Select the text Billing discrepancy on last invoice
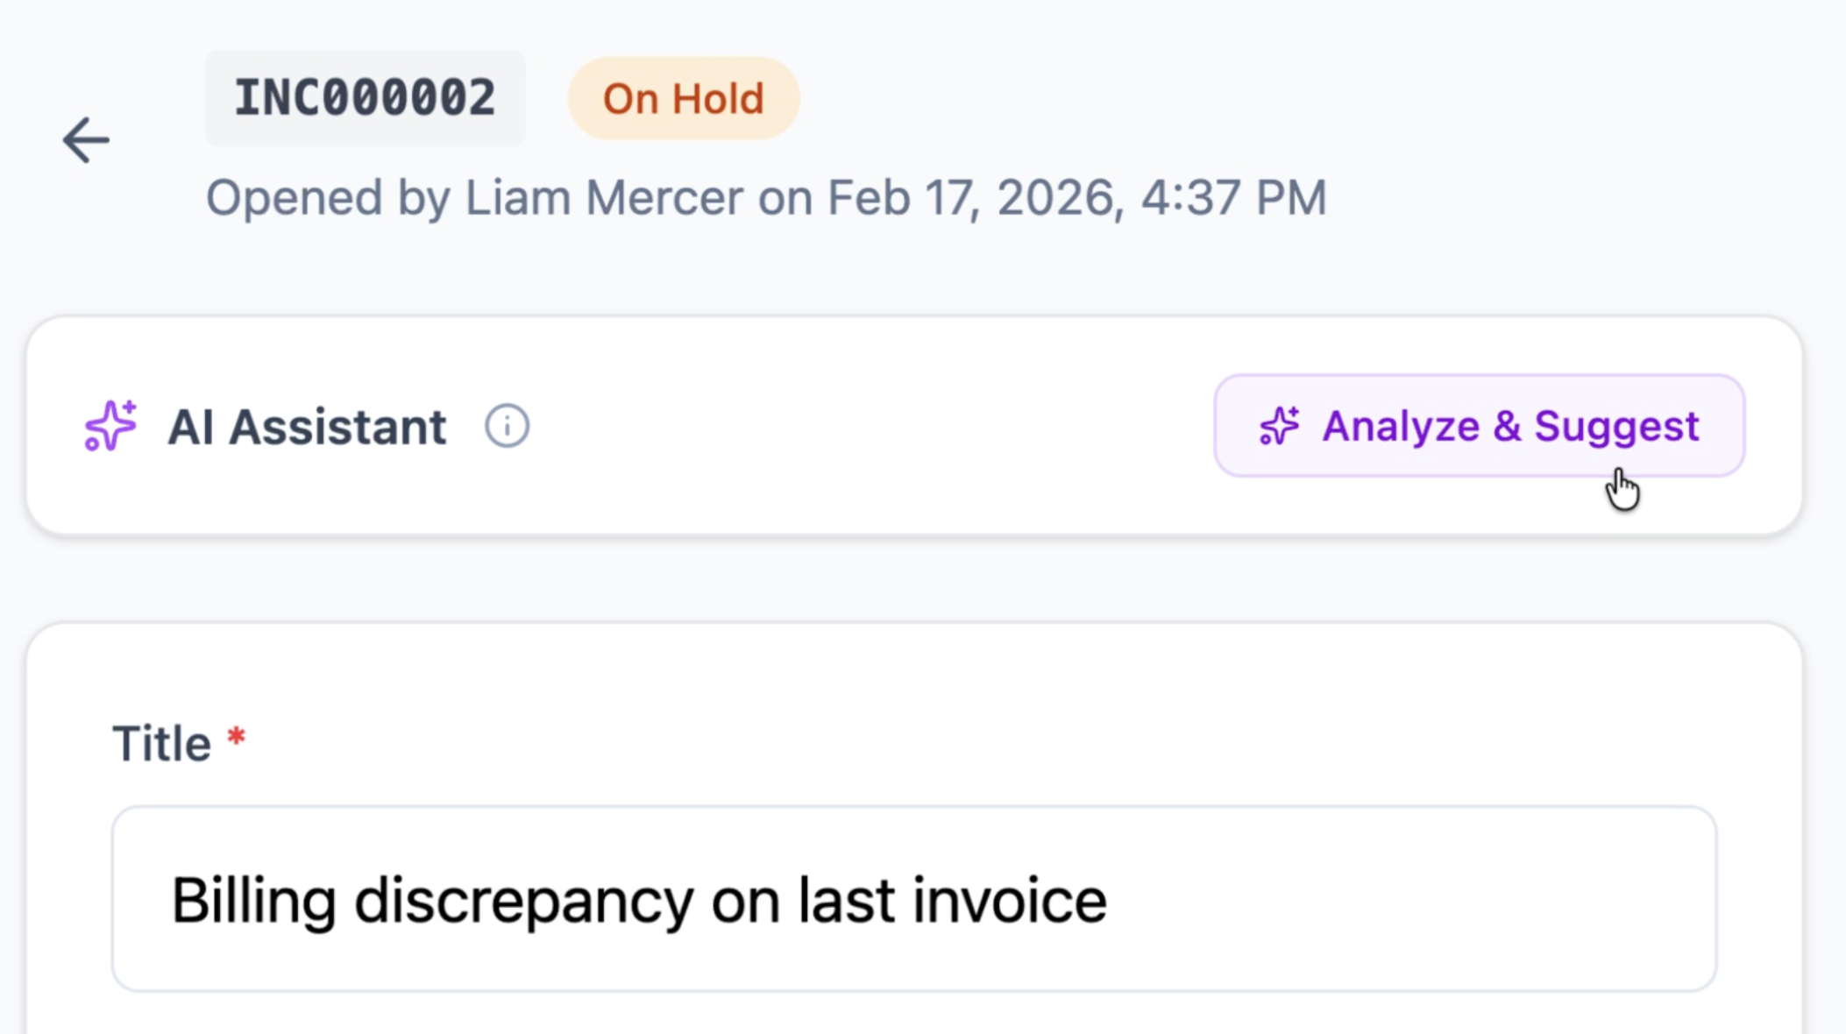The width and height of the screenshot is (1846, 1034). (641, 897)
